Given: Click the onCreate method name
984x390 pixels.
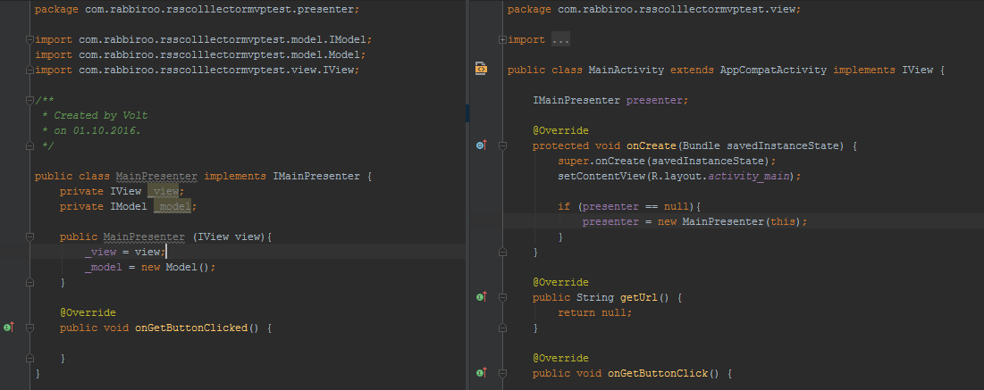Looking at the screenshot, I should pos(652,145).
